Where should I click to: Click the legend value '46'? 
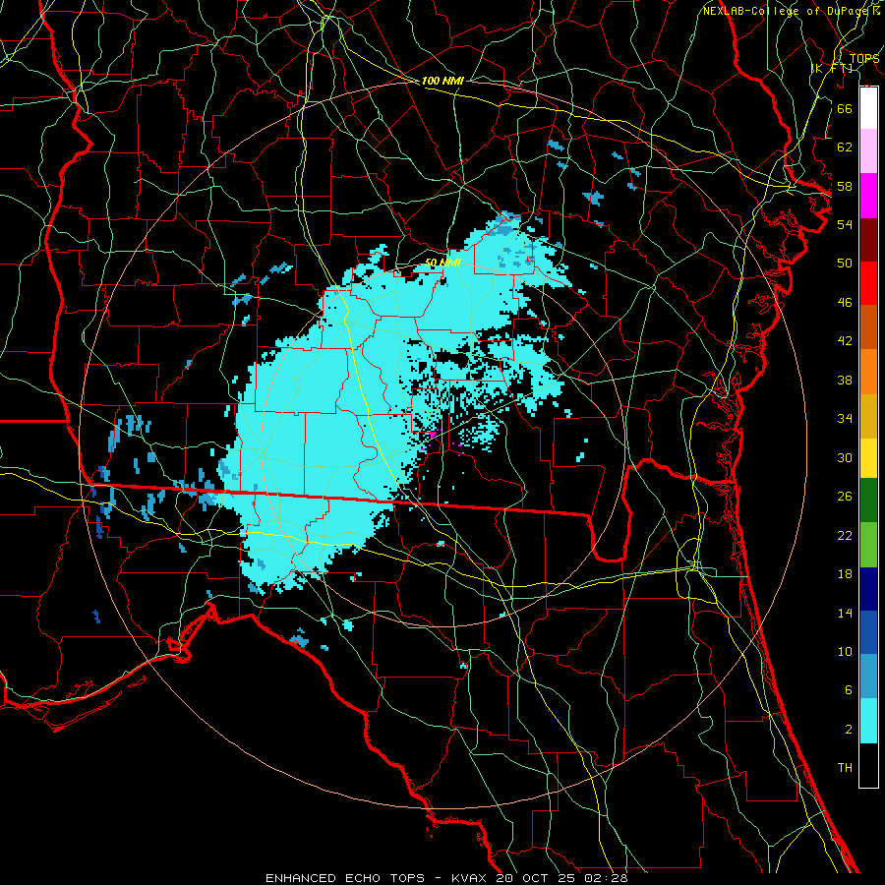point(845,302)
